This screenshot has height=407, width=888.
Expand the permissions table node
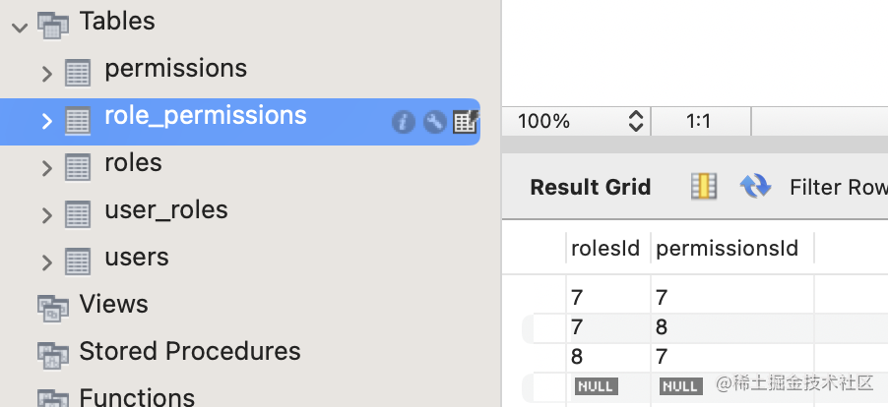(46, 73)
